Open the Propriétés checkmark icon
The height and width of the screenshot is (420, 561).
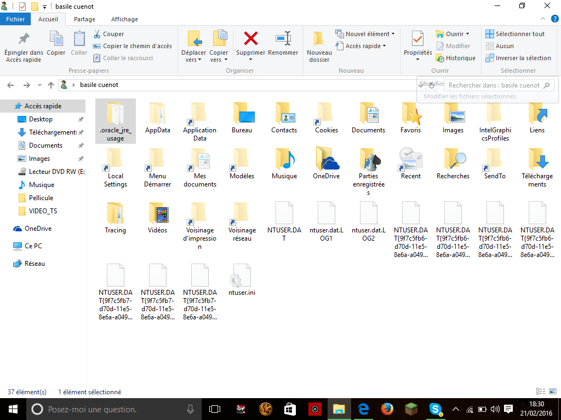(x=417, y=39)
